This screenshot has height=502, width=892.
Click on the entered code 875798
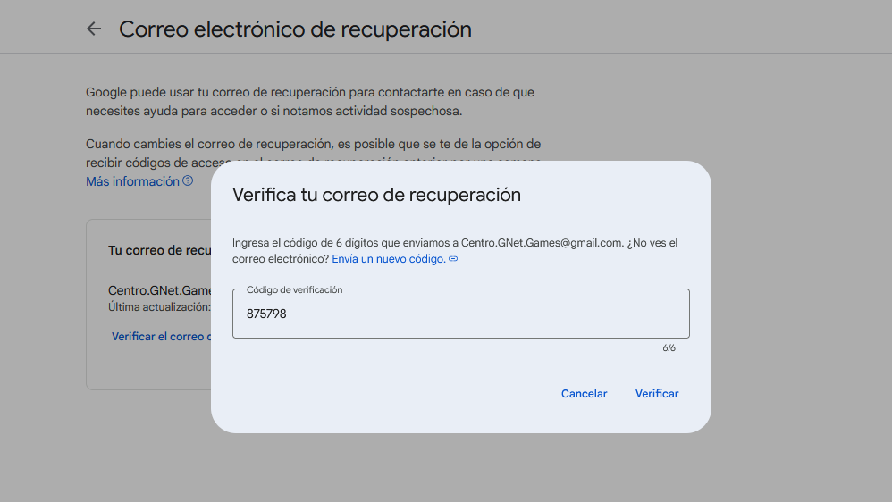tap(266, 314)
